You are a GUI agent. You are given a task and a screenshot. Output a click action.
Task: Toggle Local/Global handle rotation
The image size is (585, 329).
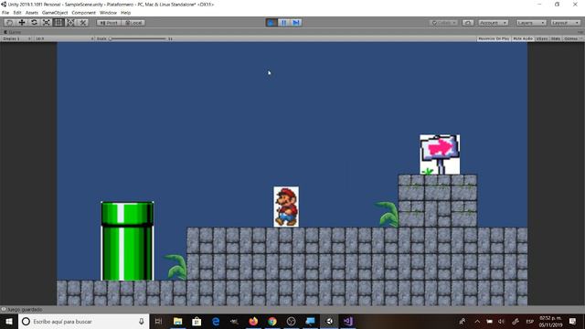point(133,23)
